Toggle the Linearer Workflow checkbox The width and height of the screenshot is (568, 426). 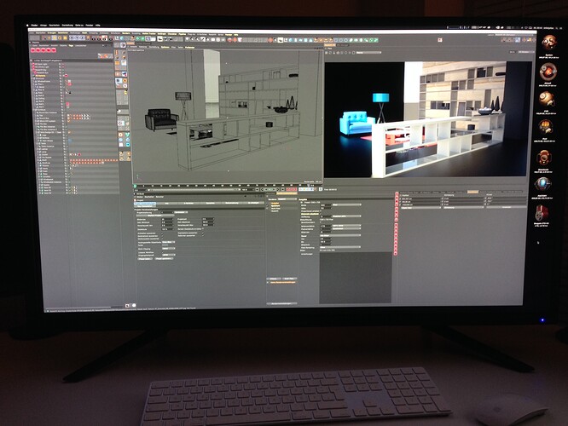163,253
